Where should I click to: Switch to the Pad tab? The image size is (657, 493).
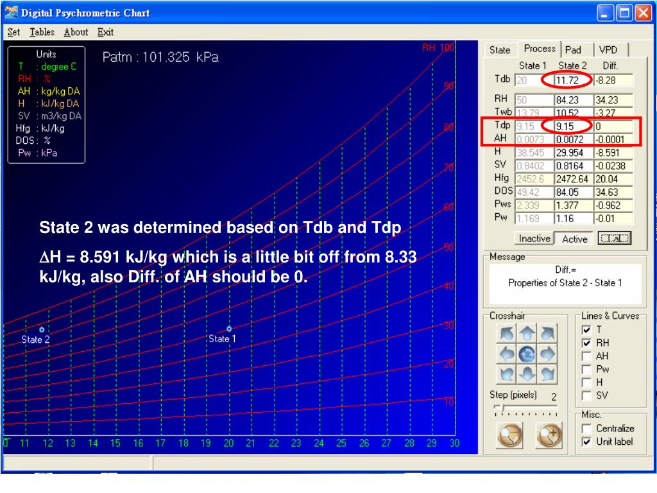click(x=577, y=50)
